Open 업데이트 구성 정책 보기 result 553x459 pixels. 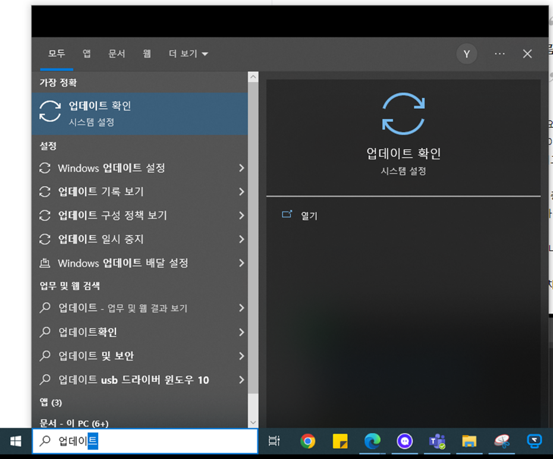pyautogui.click(x=140, y=215)
